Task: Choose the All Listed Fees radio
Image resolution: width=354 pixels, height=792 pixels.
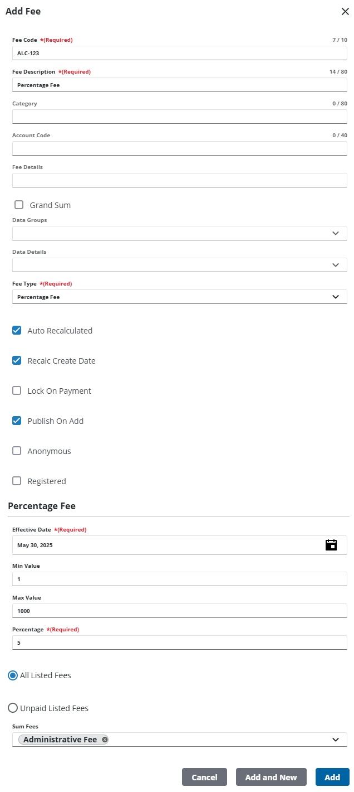Action: click(x=13, y=675)
